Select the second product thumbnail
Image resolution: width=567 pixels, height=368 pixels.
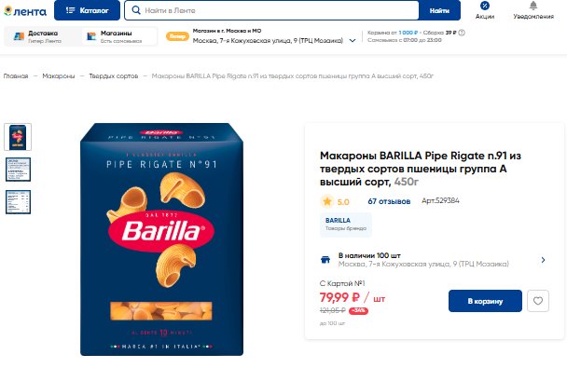tap(18, 170)
